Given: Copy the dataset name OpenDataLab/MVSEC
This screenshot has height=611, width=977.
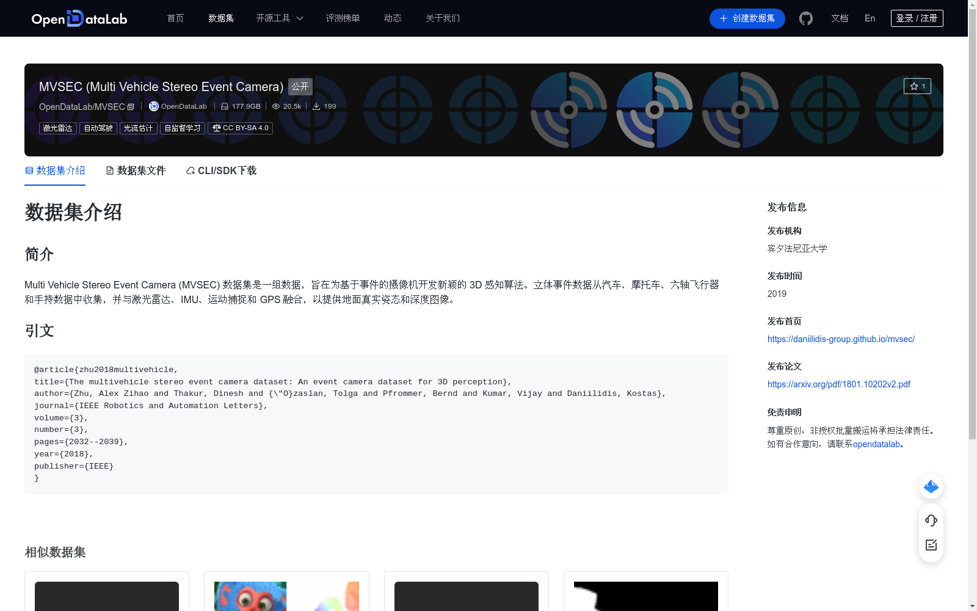Looking at the screenshot, I should pyautogui.click(x=131, y=106).
